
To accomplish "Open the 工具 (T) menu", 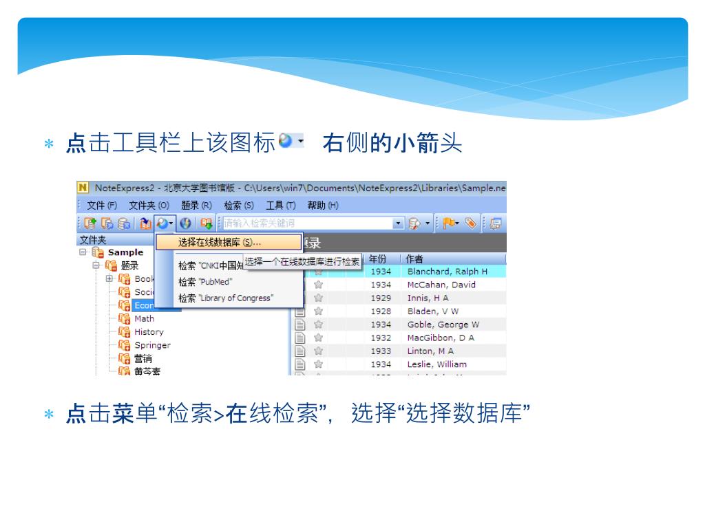I will pos(281,205).
